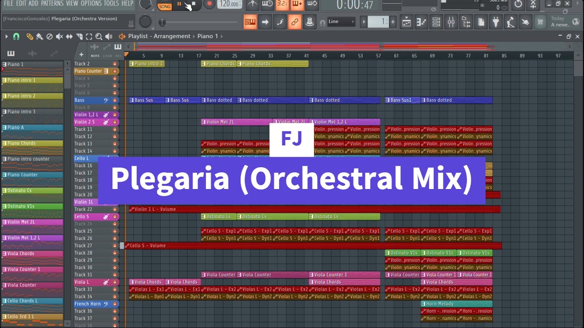
Task: Open the TOOLS menu
Action: pos(111,4)
